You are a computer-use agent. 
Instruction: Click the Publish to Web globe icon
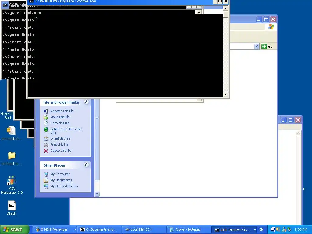[46, 130]
